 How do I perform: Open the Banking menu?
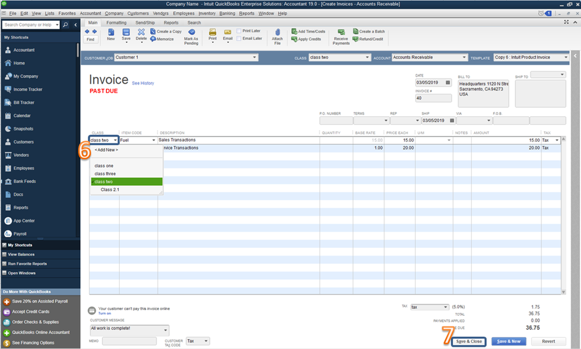227,13
